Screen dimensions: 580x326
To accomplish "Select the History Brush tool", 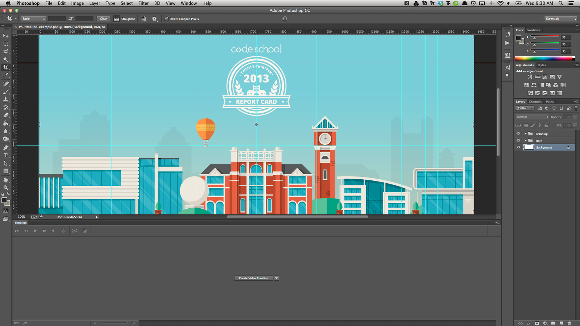I will tap(6, 108).
